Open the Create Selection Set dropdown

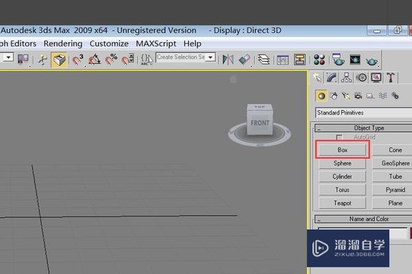click(211, 57)
